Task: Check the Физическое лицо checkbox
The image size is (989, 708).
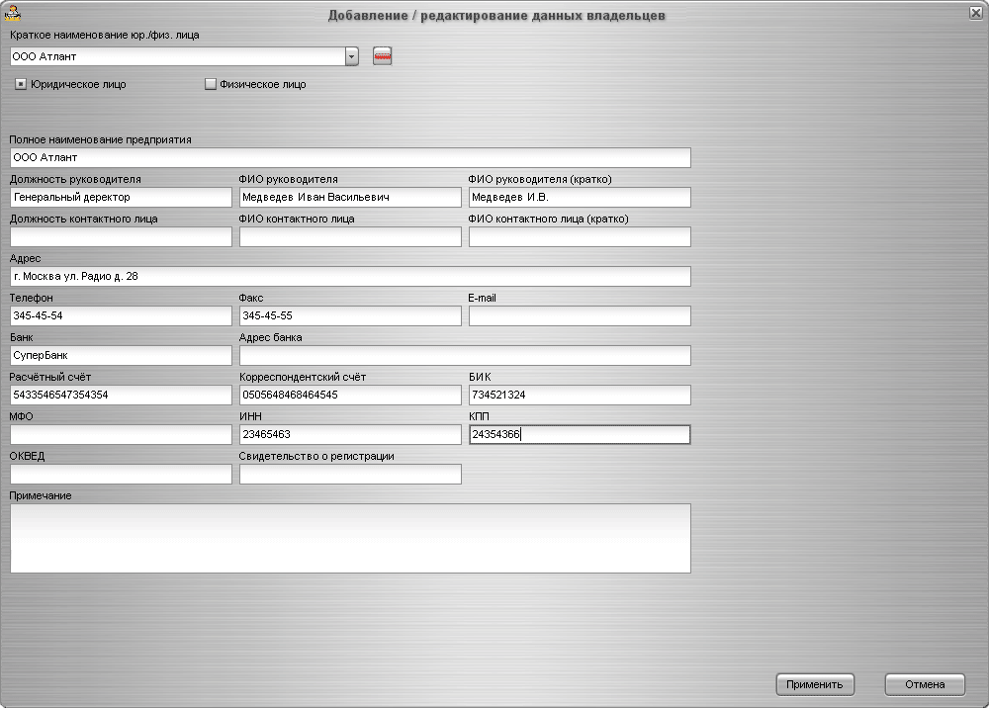Action: point(211,84)
